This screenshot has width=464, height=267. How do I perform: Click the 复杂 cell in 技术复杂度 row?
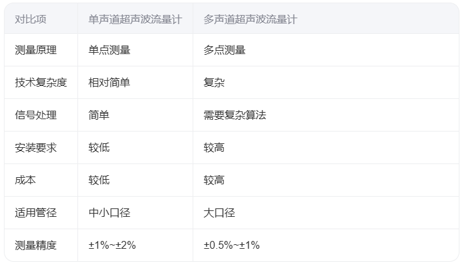(214, 83)
